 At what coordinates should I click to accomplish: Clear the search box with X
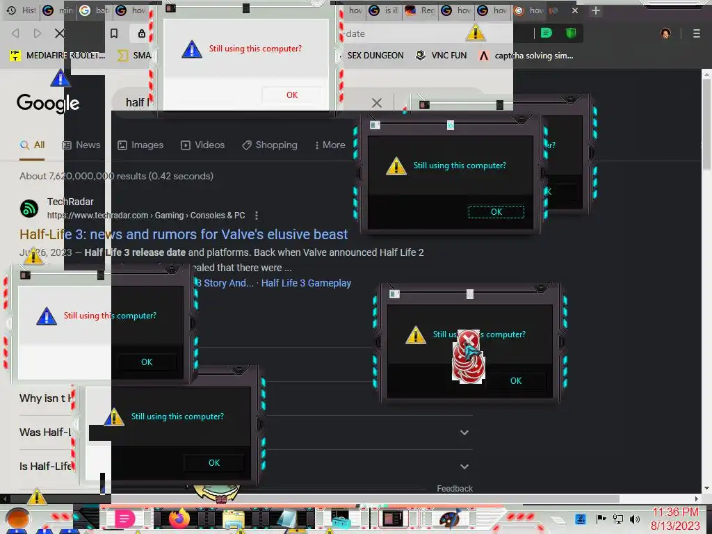tap(376, 103)
